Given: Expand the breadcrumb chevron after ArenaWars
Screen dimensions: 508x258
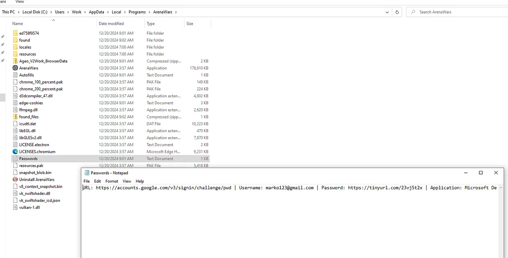Looking at the screenshot, I should [x=177, y=12].
